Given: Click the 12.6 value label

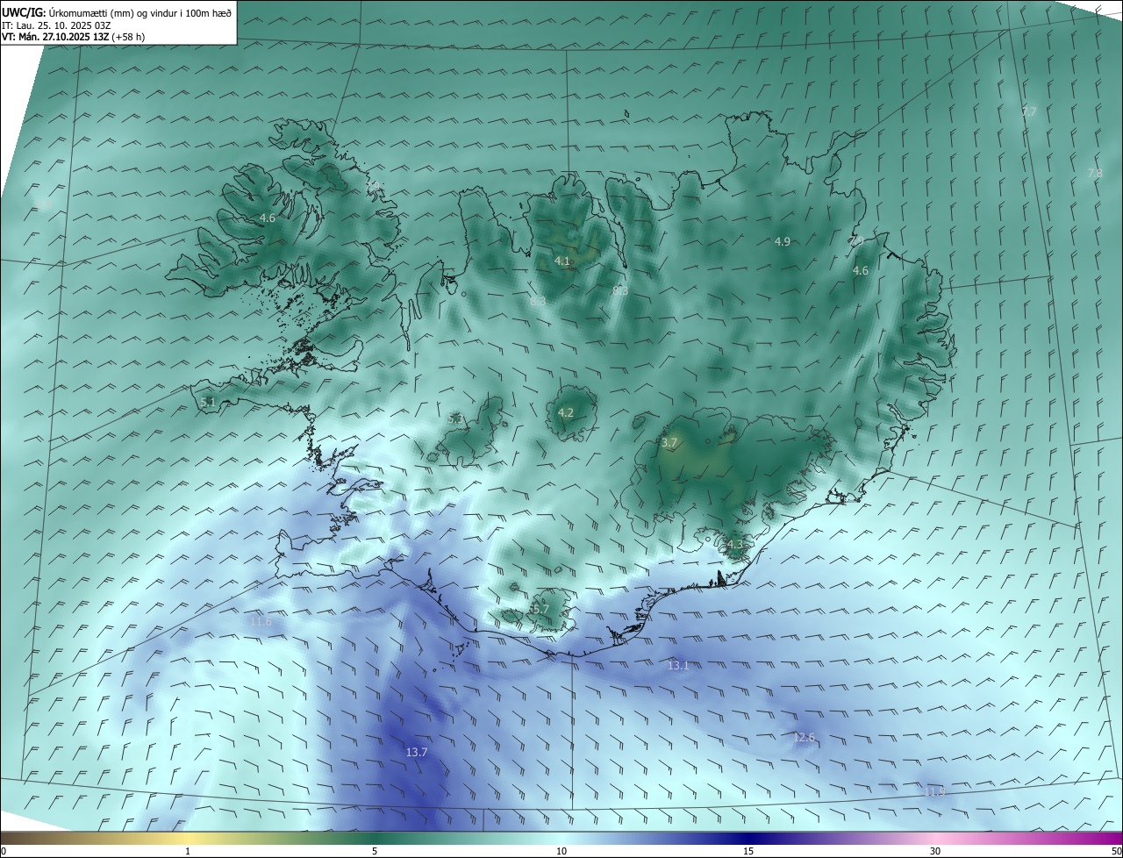Looking at the screenshot, I should [805, 738].
